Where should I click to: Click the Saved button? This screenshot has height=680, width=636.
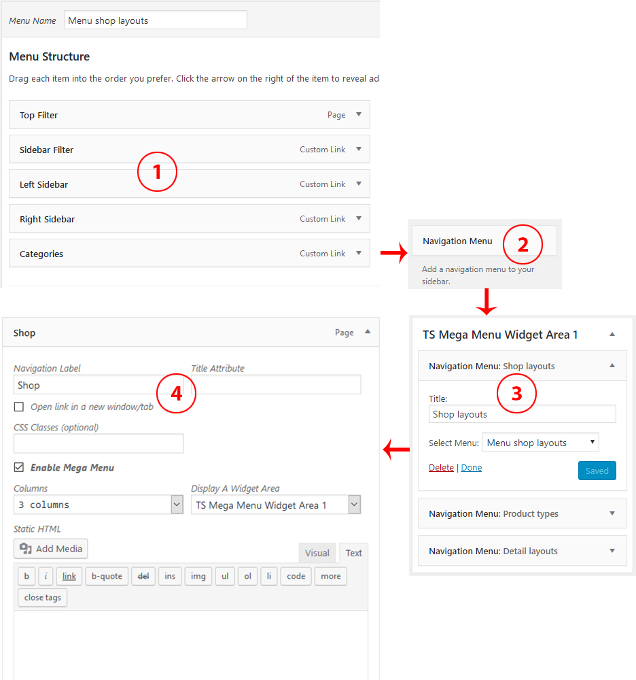coord(597,471)
